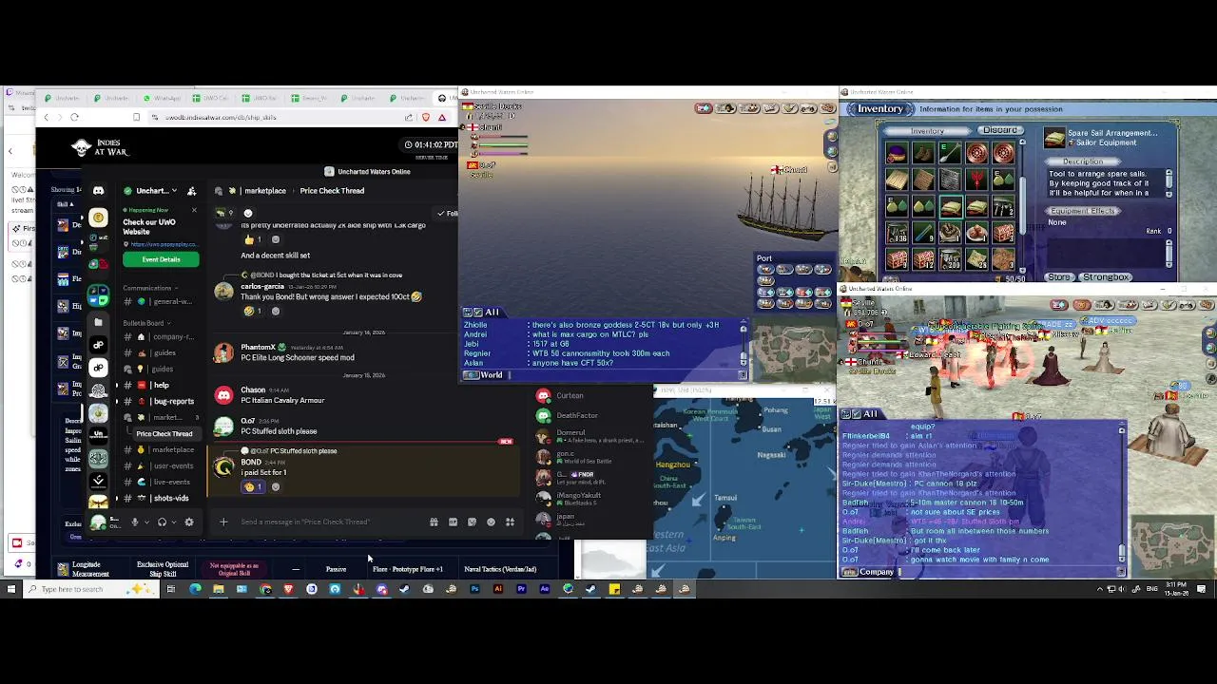Open the help channel
Image resolution: width=1217 pixels, height=684 pixels.
pos(162,385)
